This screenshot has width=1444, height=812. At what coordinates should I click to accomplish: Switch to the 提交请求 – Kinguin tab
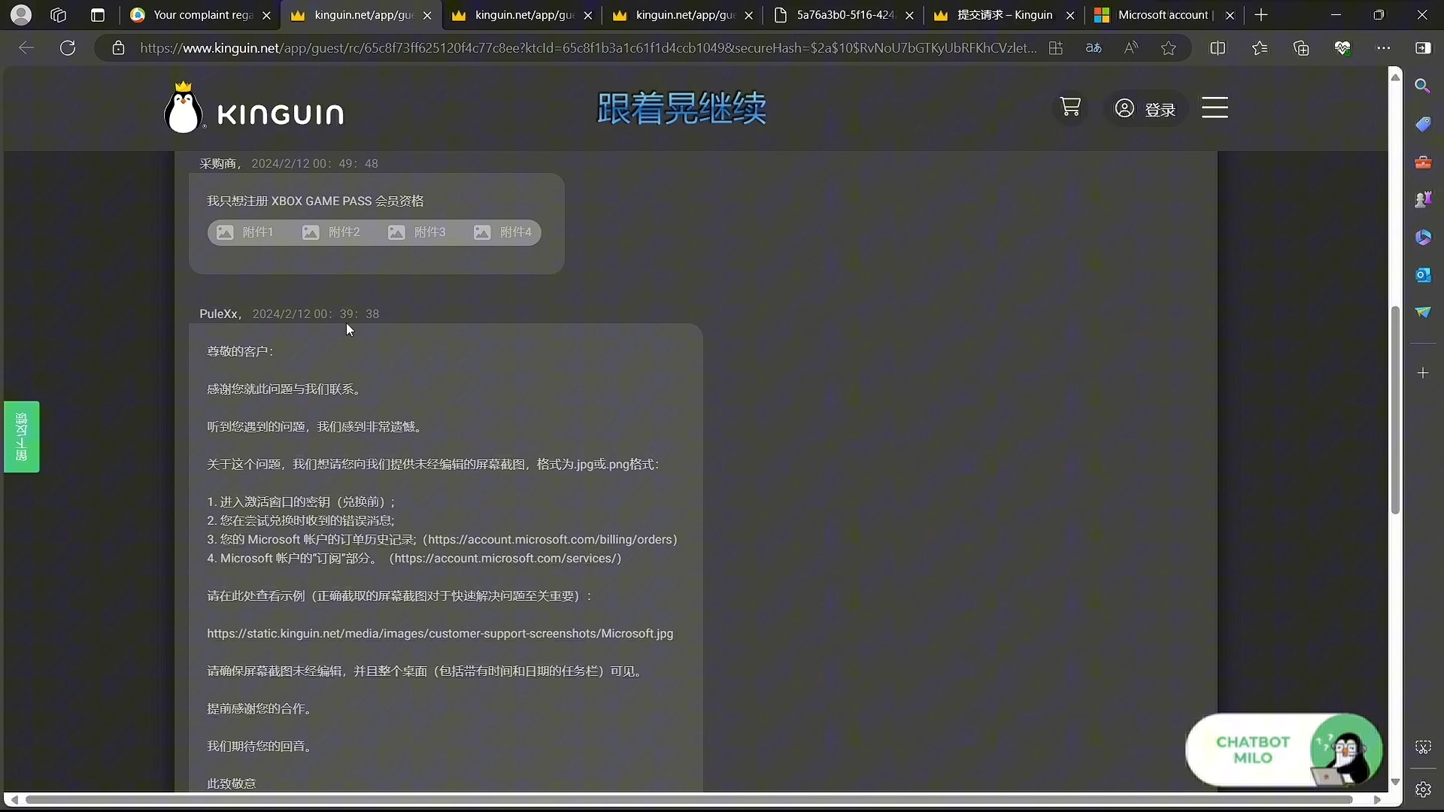(1005, 15)
